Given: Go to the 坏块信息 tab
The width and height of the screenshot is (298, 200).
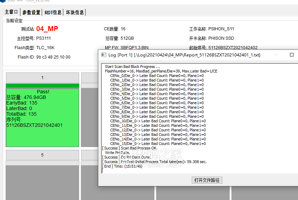Looking at the screenshot, I should 75,13.
